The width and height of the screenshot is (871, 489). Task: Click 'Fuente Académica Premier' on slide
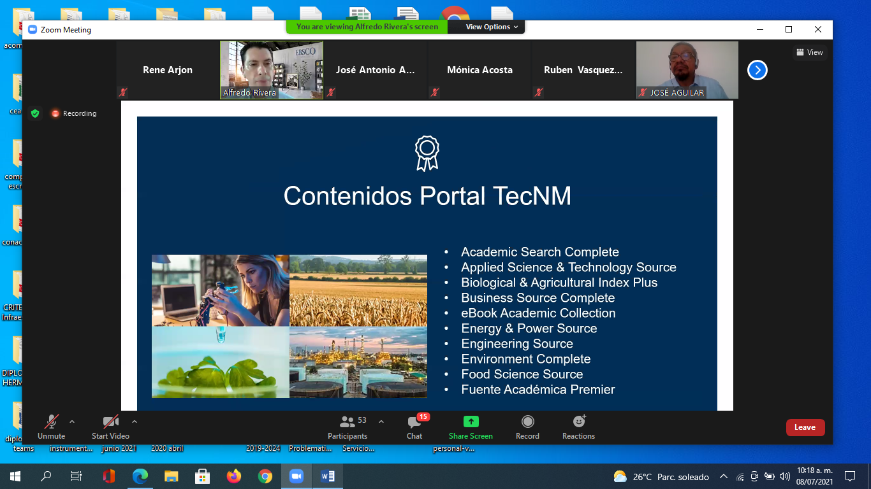tap(538, 390)
